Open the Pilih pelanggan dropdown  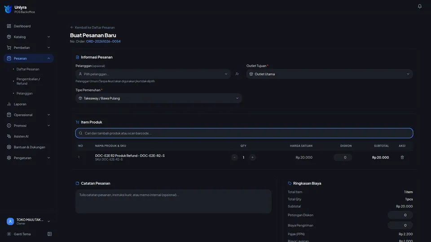pyautogui.click(x=153, y=74)
